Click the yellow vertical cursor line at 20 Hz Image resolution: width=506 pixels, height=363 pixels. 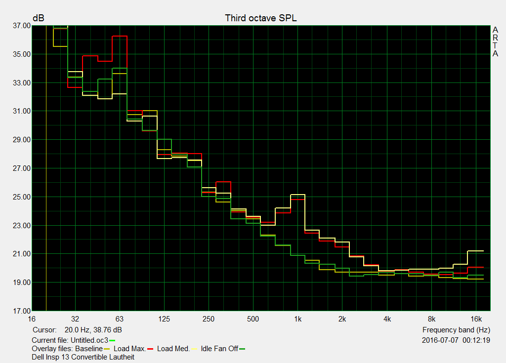click(x=46, y=168)
